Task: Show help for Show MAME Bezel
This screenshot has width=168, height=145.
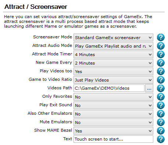Action: (x=161, y=131)
